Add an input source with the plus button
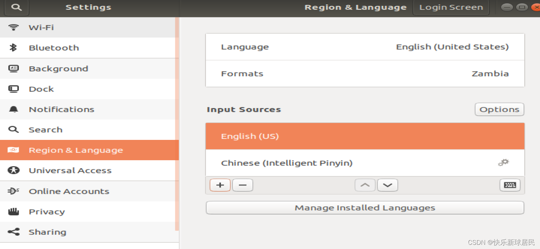 pyautogui.click(x=220, y=185)
